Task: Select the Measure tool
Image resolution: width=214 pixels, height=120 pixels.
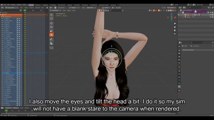Action: coord(51,43)
